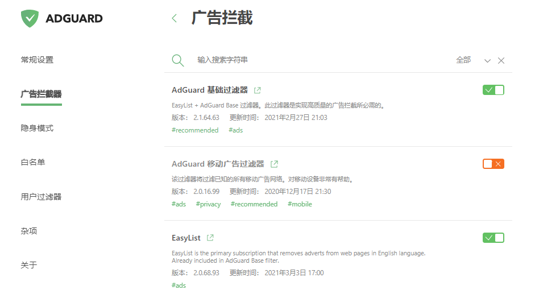Click the AdGuard 移动广告过滤器 title

218,164
